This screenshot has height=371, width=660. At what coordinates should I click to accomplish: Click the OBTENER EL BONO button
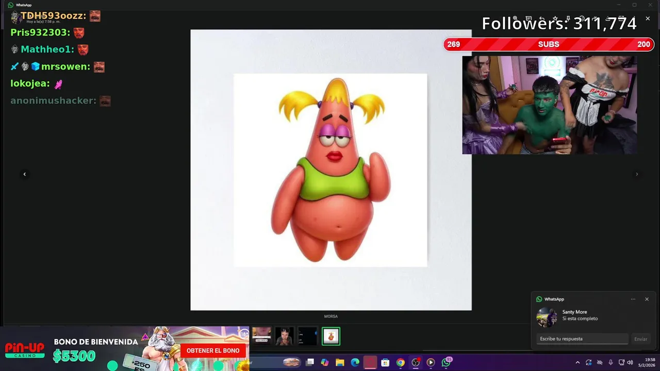[213, 350]
